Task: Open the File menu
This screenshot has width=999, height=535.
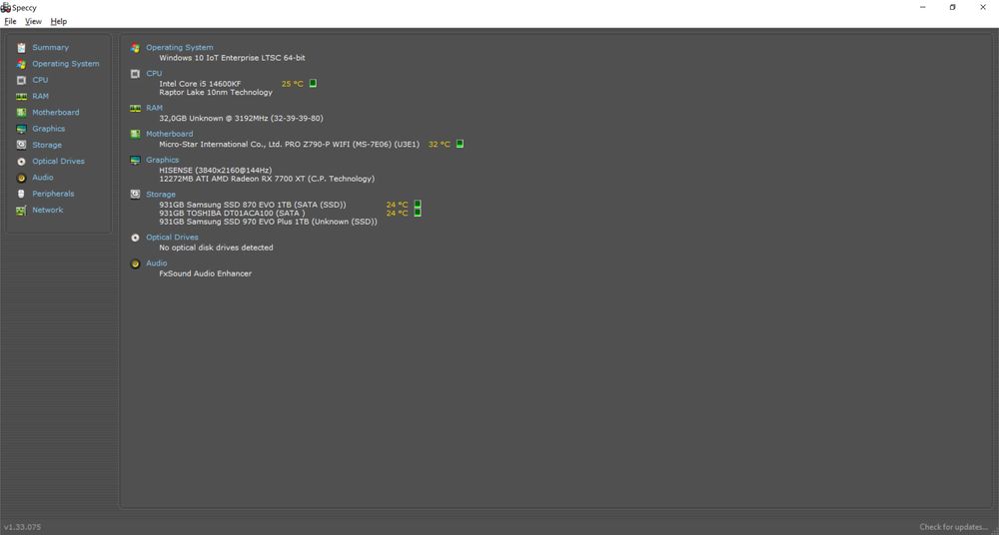Action: tap(10, 21)
